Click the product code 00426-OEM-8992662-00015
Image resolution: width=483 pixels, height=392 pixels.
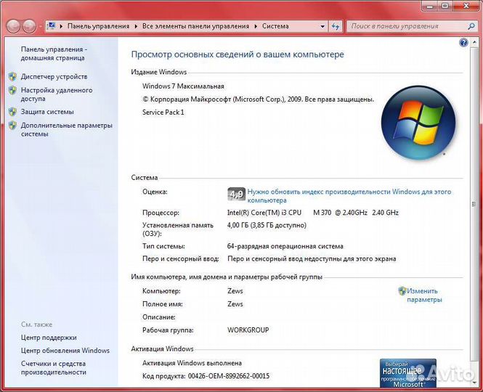point(229,376)
